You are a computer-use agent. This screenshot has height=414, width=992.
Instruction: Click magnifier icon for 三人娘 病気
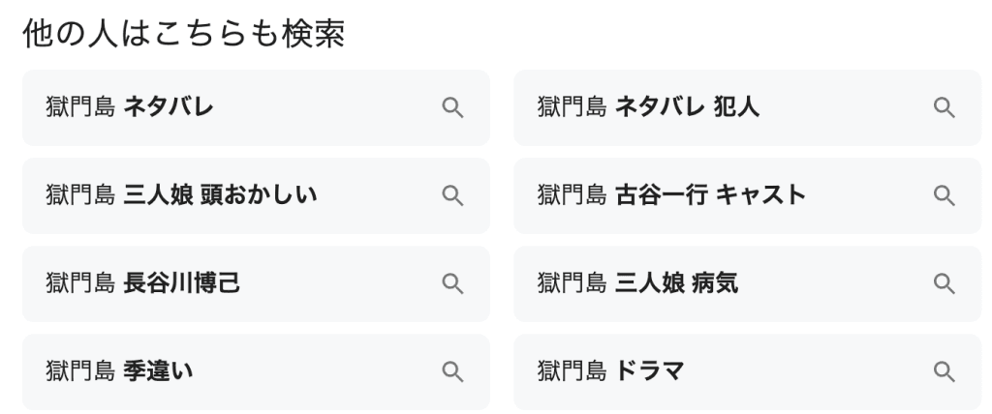944,283
